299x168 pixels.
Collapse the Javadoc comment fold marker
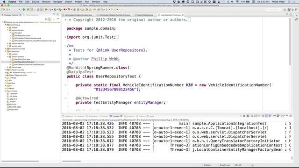click(x=65, y=46)
